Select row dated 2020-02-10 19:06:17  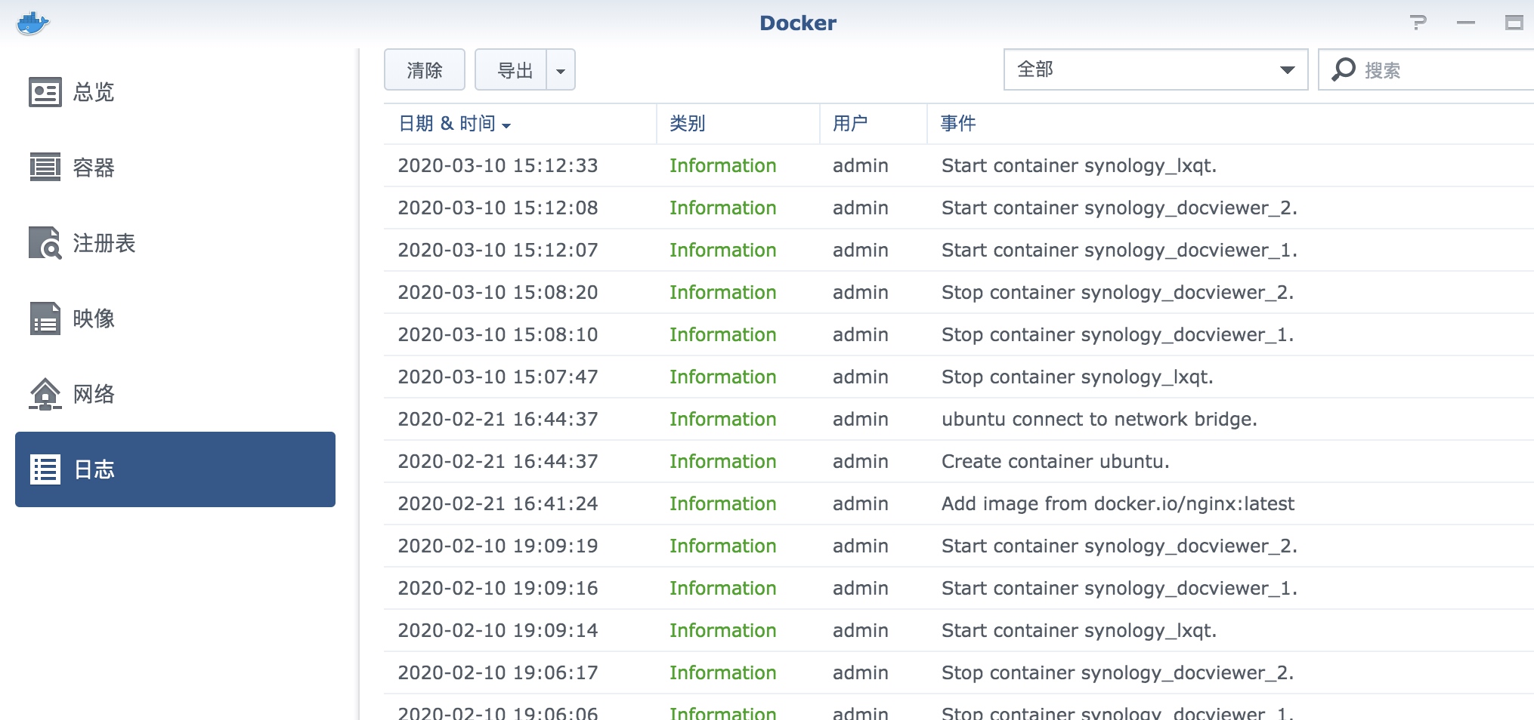click(959, 672)
